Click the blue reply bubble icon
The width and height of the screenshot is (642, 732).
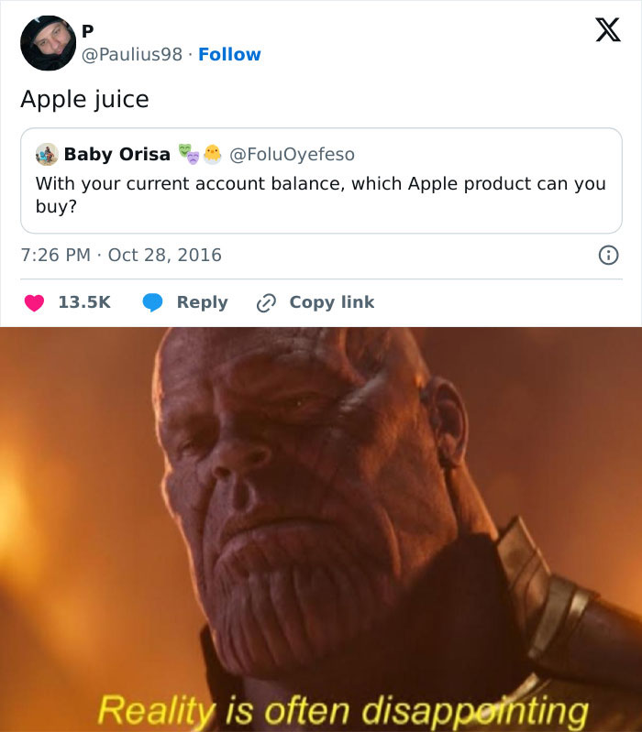point(153,302)
